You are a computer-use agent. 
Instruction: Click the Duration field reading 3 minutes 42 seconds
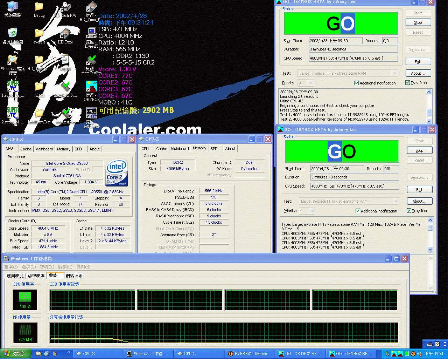(353, 49)
